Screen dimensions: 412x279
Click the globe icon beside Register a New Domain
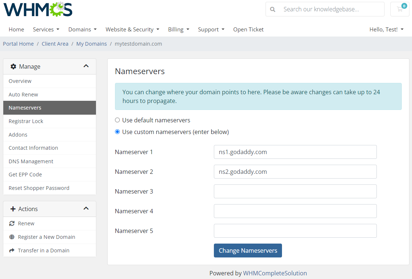11,237
